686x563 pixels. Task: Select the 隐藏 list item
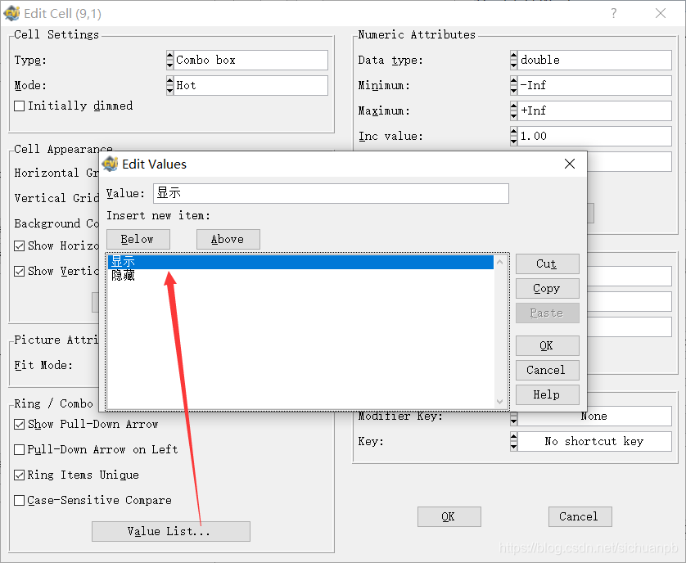(x=300, y=276)
